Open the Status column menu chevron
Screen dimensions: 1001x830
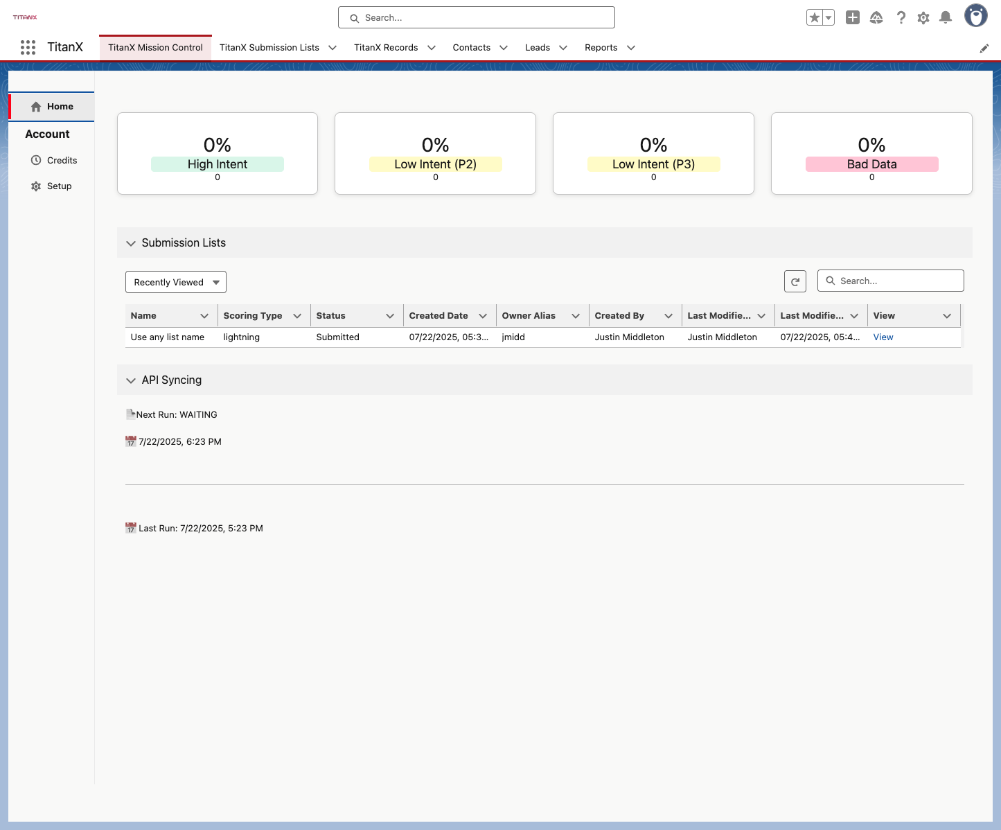point(390,316)
